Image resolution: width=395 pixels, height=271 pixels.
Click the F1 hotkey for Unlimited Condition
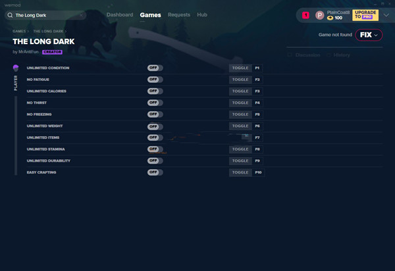coord(257,68)
